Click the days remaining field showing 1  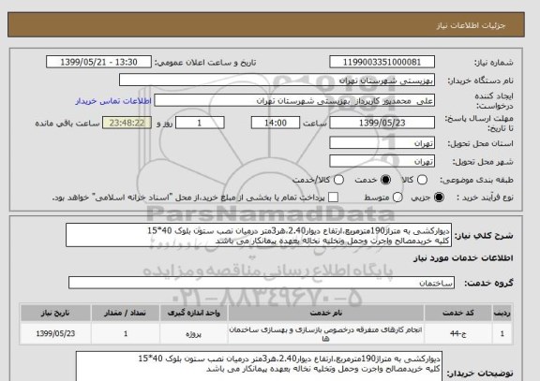[200, 123]
